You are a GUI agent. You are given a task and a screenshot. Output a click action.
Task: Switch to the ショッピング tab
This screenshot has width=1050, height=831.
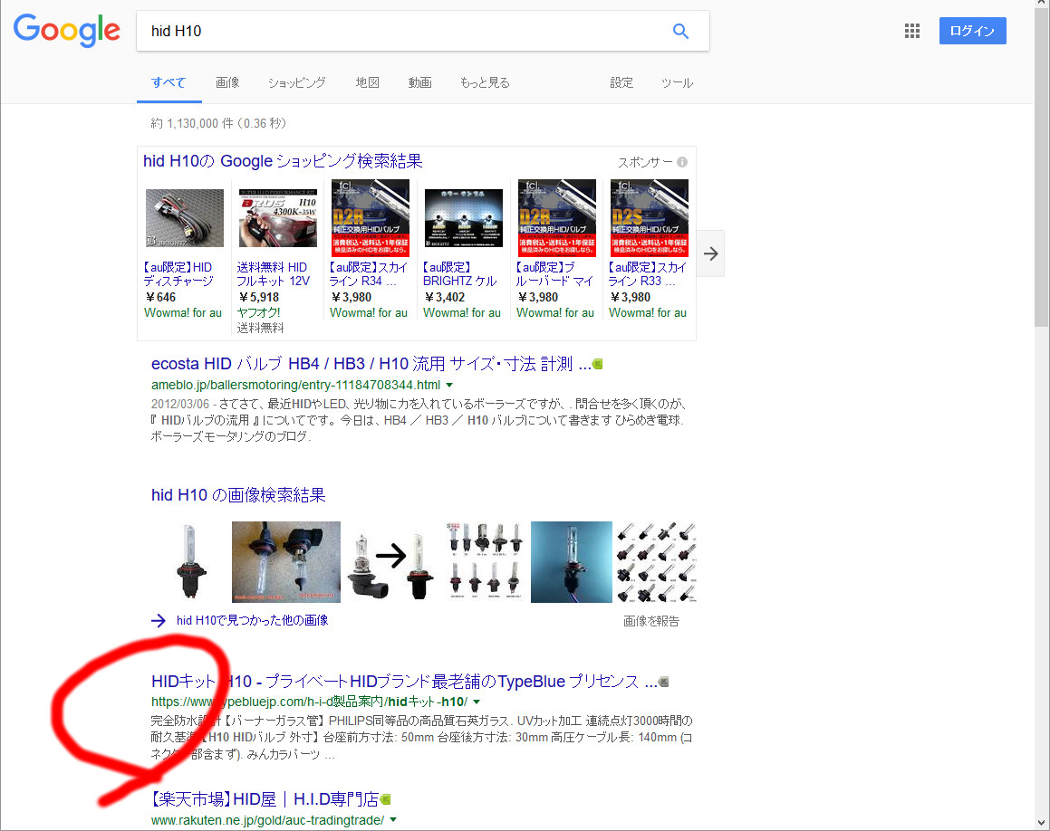(x=296, y=82)
